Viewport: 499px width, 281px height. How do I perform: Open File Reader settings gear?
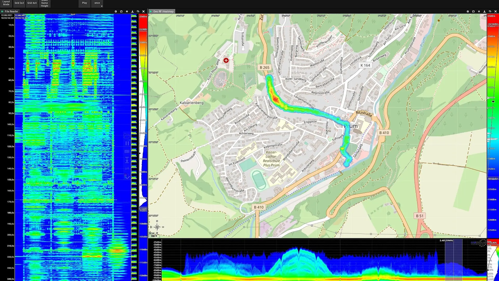116,11
